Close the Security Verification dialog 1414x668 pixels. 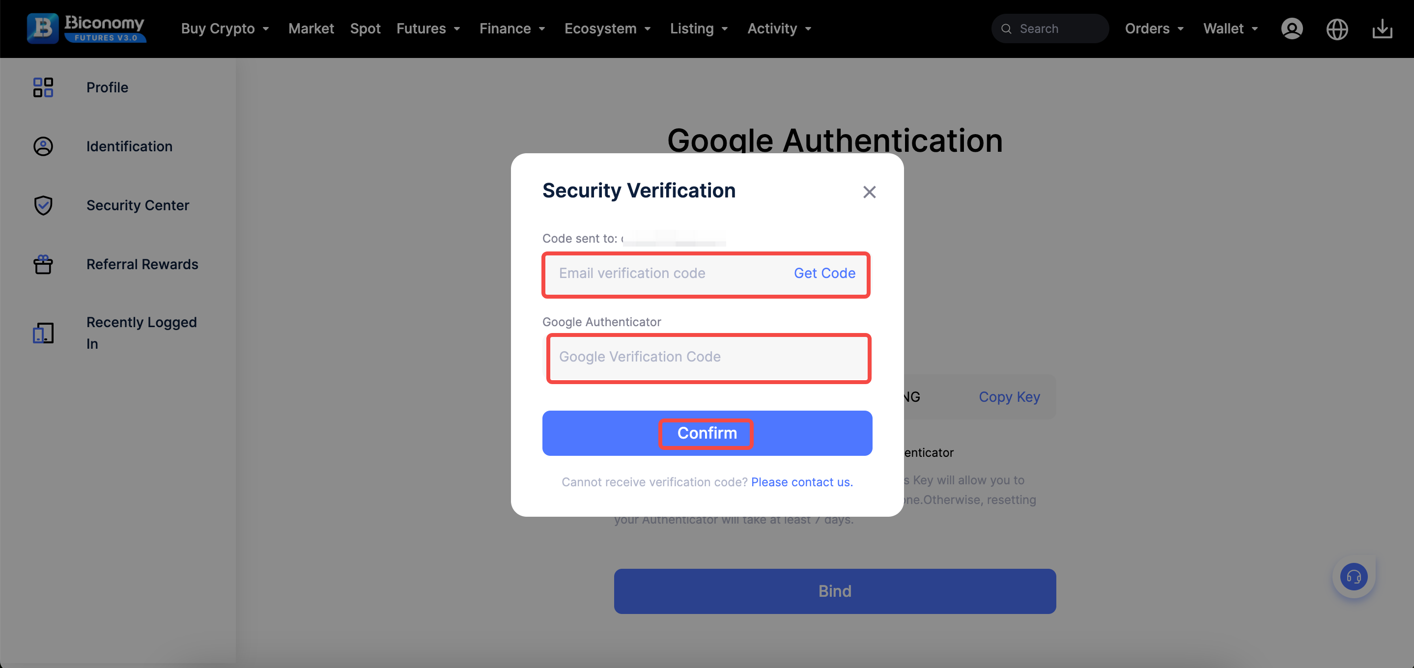(x=869, y=192)
